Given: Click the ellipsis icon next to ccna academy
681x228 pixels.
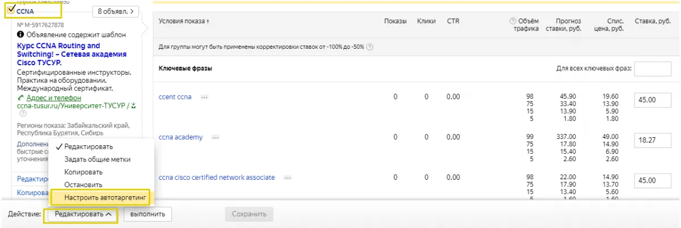Looking at the screenshot, I should tap(216, 137).
